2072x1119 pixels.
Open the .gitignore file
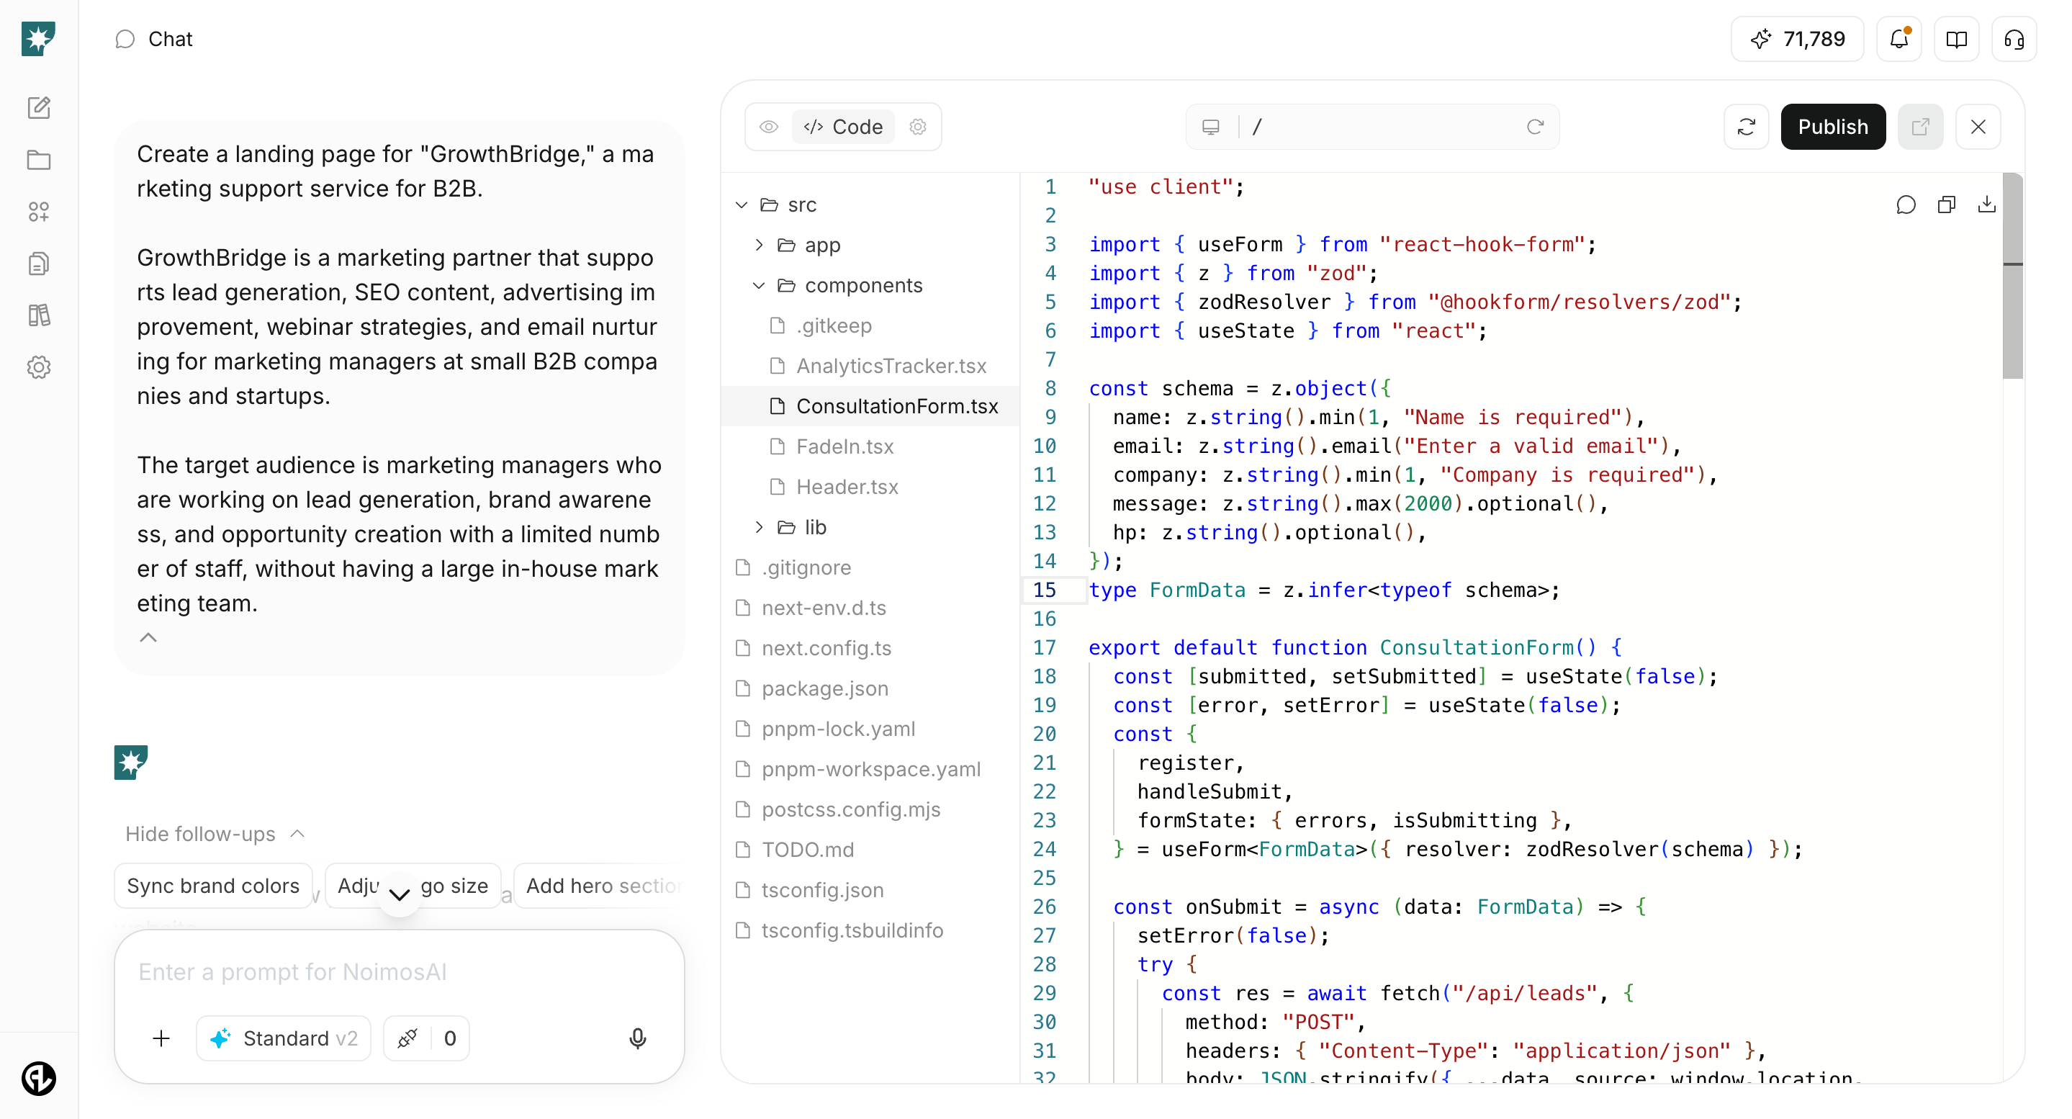870,568
